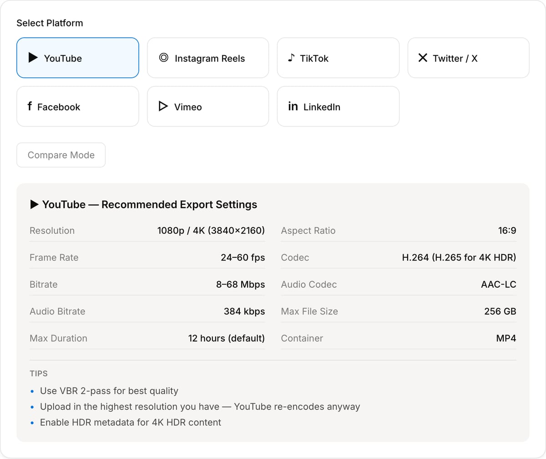Click the Codec label above Audio Codec

[295, 257]
